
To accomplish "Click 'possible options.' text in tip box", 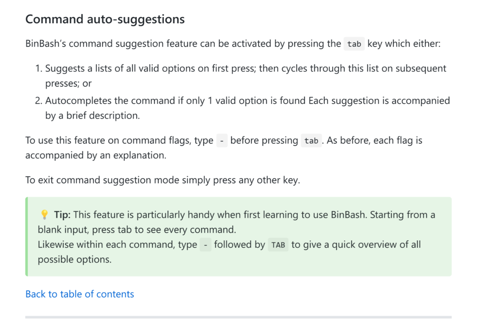I will coord(75,260).
